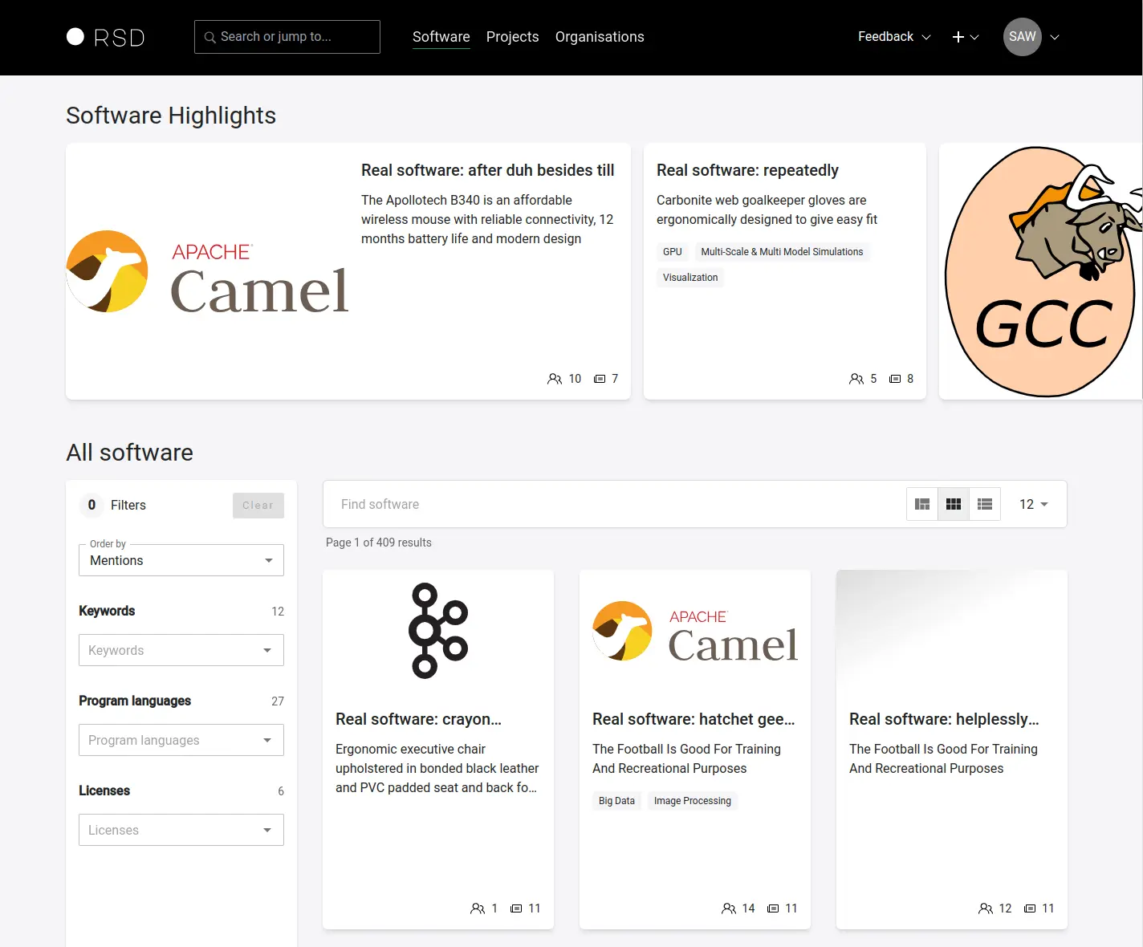Click the Find software search field
This screenshot has height=947, width=1143.
pos(610,504)
